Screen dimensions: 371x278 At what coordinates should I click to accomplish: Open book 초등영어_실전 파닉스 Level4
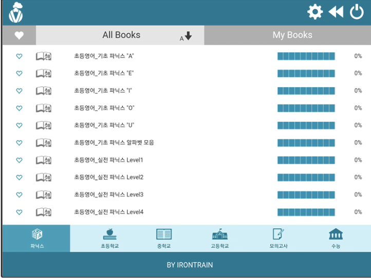point(109,212)
